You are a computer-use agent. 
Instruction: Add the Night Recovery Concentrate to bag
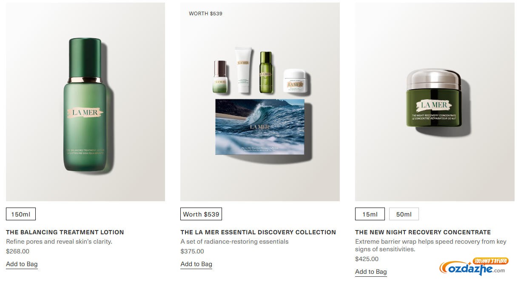(x=371, y=272)
